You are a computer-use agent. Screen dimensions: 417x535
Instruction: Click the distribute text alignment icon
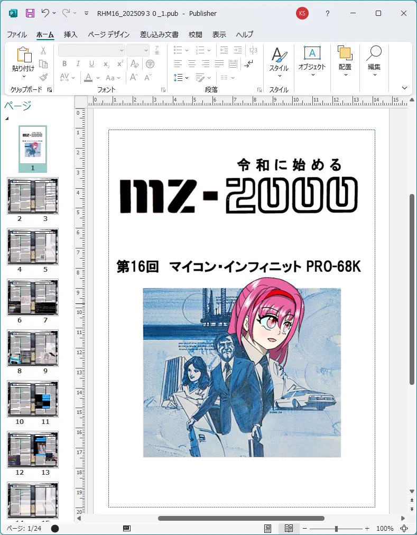pos(233,64)
